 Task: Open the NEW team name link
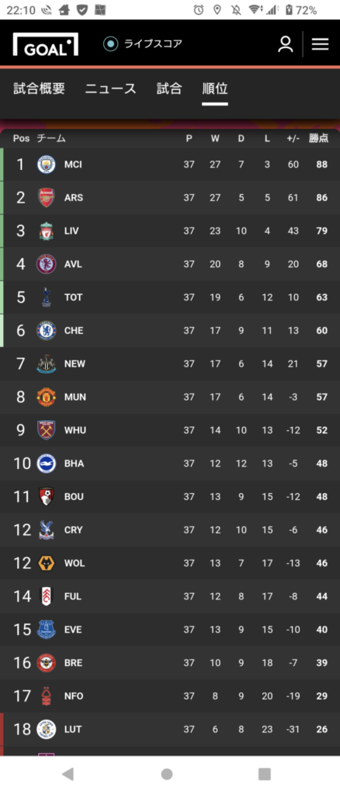pos(75,364)
